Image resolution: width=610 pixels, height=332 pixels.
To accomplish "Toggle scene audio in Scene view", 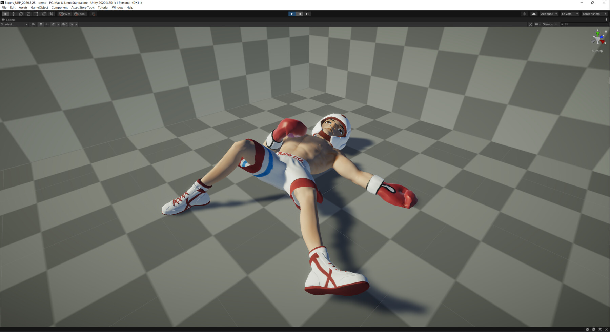I will 46,24.
